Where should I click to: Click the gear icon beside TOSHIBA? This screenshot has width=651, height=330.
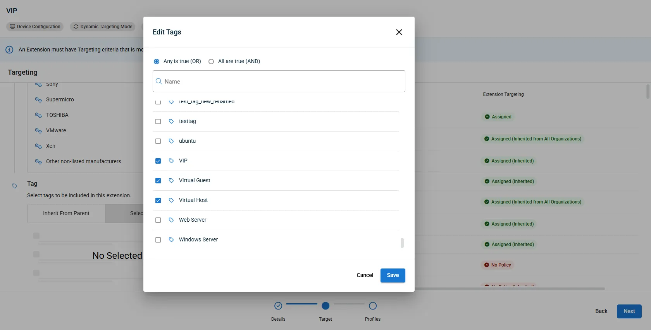pos(38,115)
